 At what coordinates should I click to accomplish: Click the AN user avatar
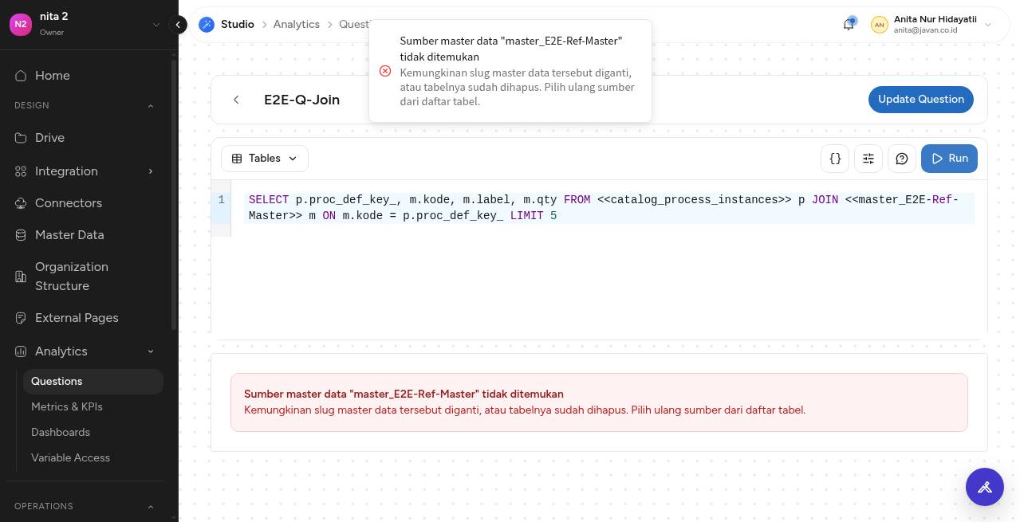point(879,25)
